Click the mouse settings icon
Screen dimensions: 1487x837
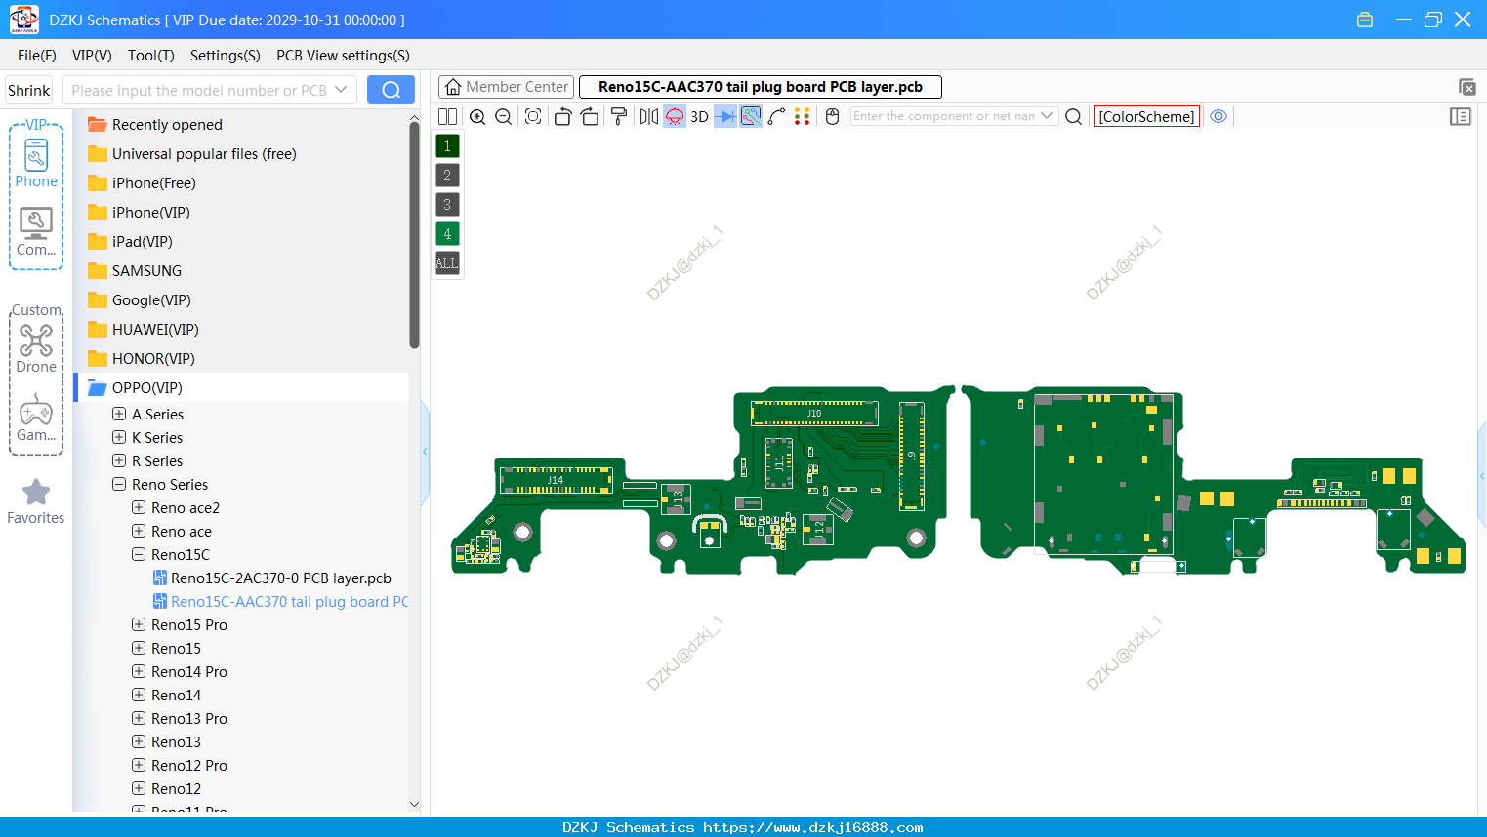coord(833,116)
